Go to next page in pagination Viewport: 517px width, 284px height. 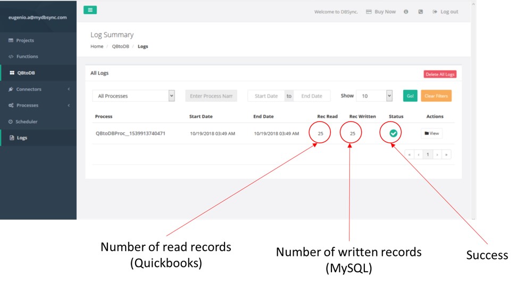click(437, 154)
